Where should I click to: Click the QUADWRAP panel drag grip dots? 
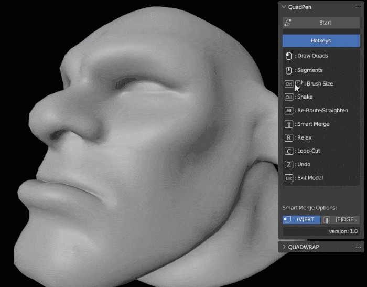click(x=358, y=247)
